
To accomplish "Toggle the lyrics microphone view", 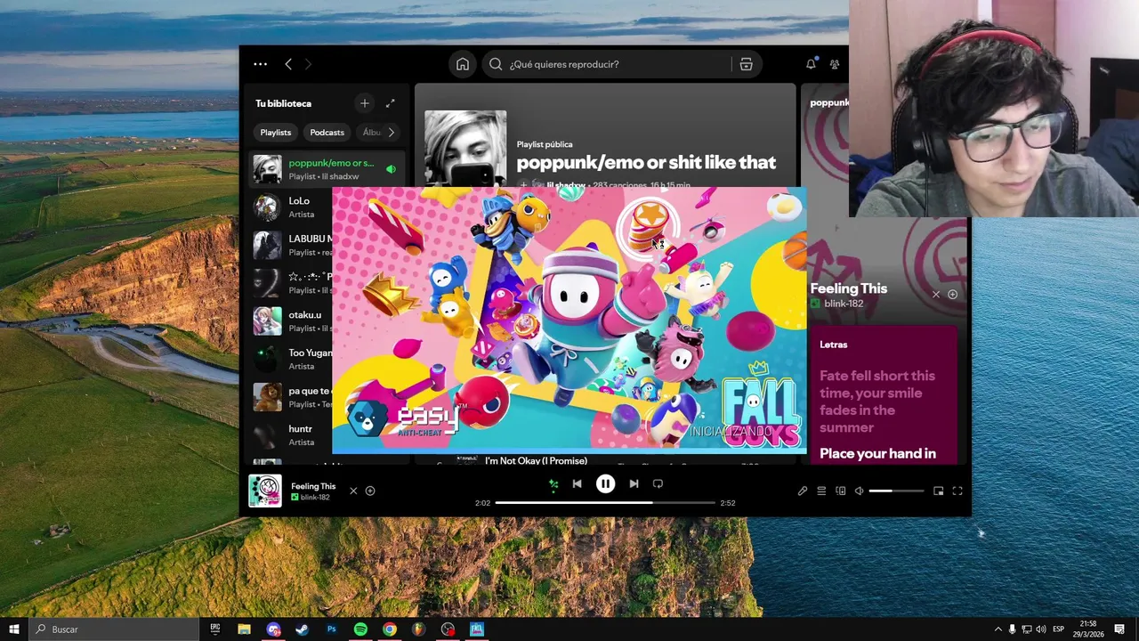I will [x=803, y=491].
